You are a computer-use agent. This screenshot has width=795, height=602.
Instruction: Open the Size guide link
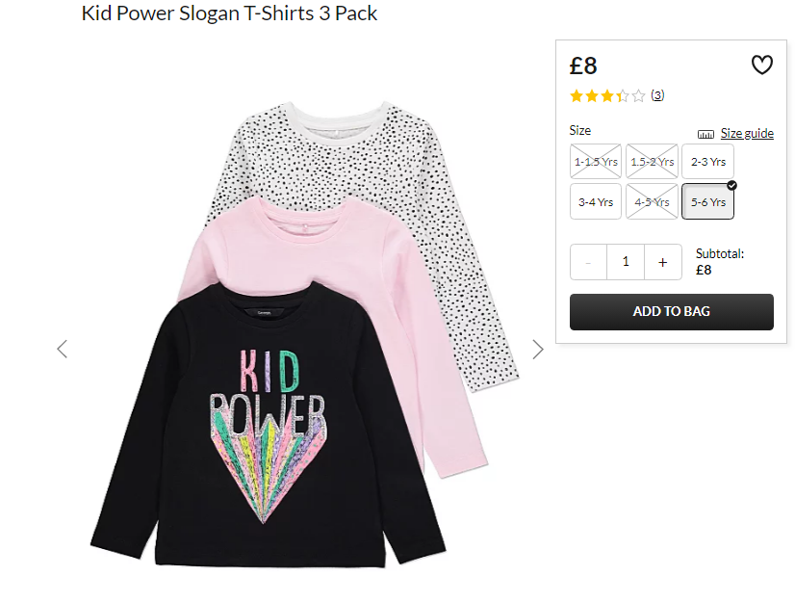click(x=747, y=134)
